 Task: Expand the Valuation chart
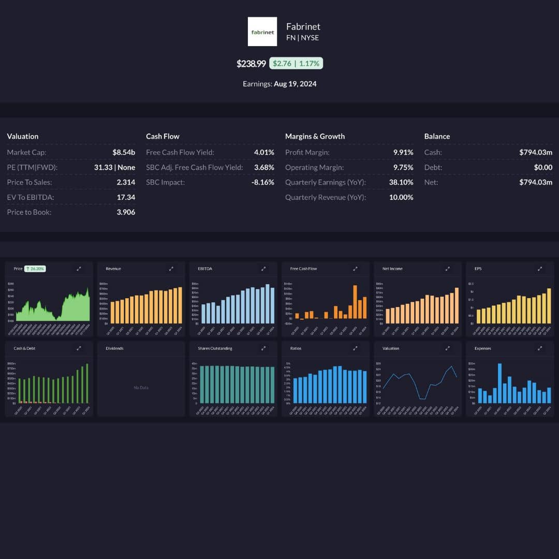448,348
